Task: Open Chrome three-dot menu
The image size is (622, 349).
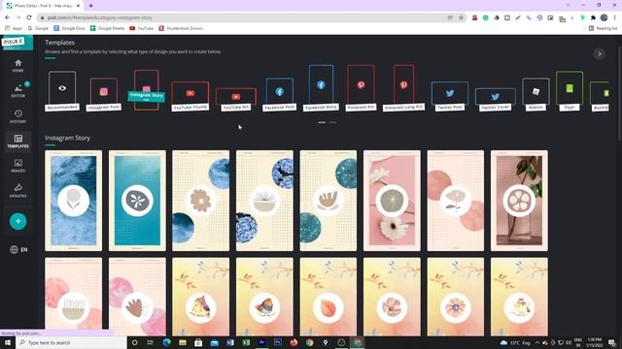Action: click(615, 17)
